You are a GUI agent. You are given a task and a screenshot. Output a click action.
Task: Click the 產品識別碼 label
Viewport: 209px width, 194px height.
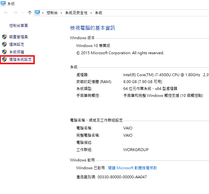[86, 177]
